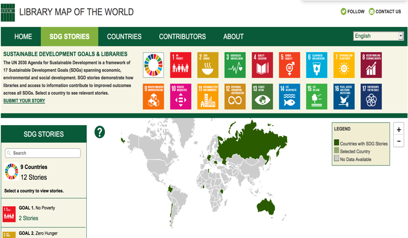
Task: Select Goal 7 Affordable and Clean Energy tile
Action: click(344, 65)
